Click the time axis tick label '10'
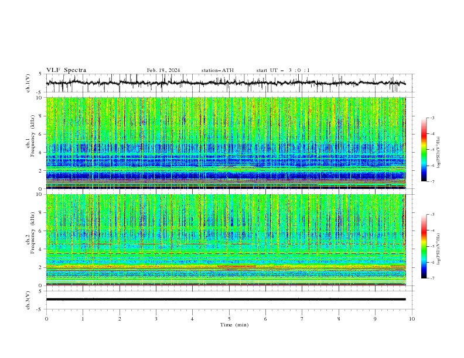The image size is (464, 358). 412,319
